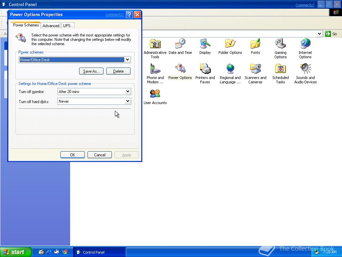Expand the Turn off monitor dropdown
The image size is (342, 257).
pos(128,92)
